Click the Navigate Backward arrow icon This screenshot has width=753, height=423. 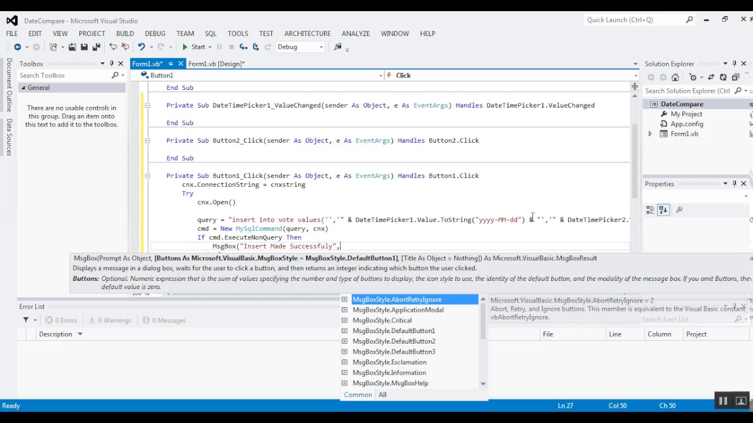coord(18,47)
